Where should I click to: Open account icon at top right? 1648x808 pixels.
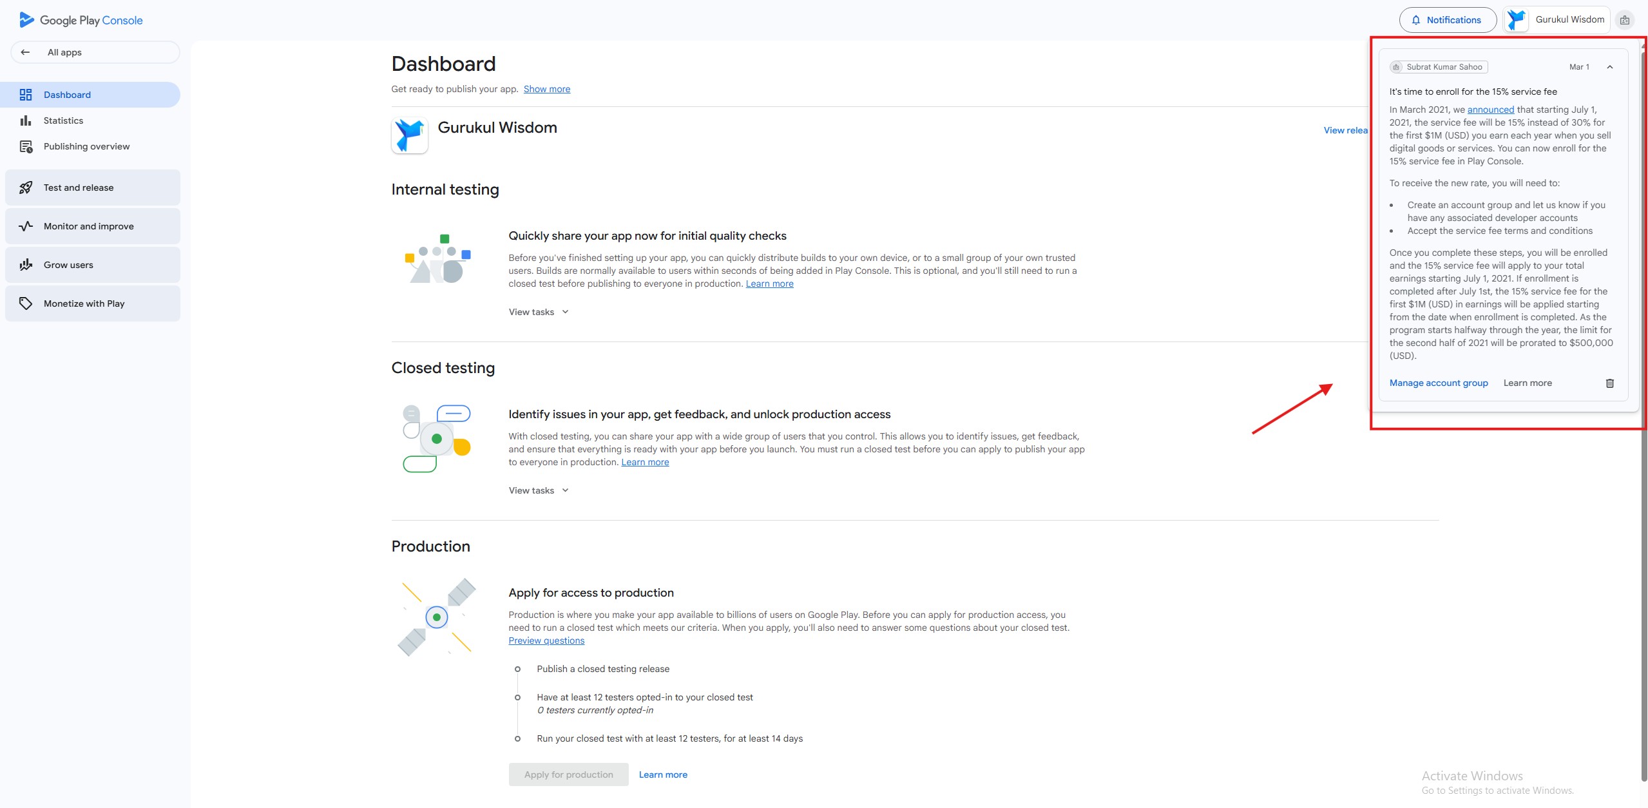[x=1624, y=20]
